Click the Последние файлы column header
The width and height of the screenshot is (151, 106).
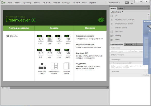(x=19, y=28)
